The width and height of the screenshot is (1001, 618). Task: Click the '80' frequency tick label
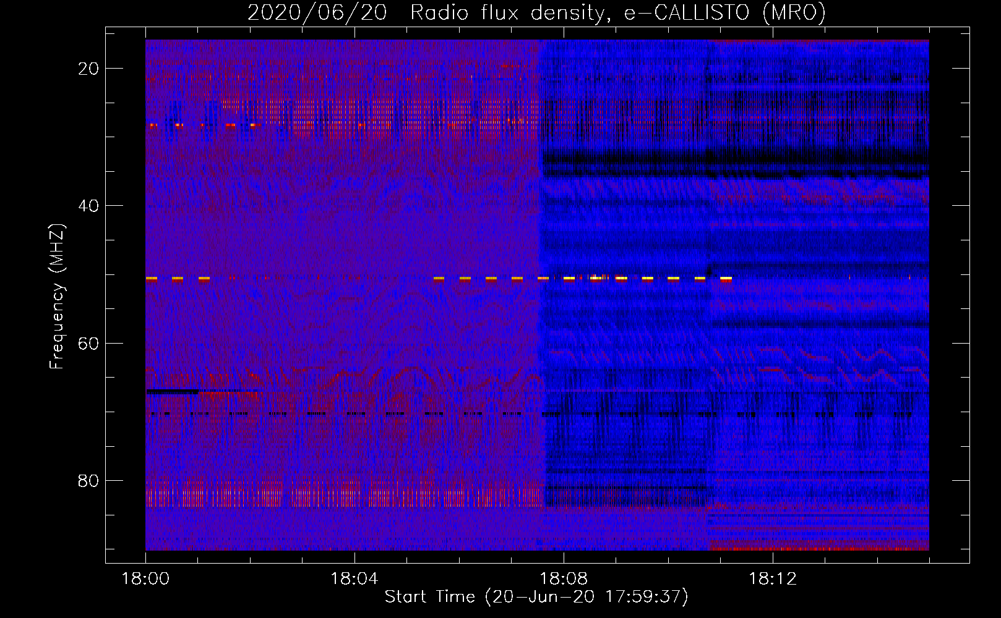point(88,480)
